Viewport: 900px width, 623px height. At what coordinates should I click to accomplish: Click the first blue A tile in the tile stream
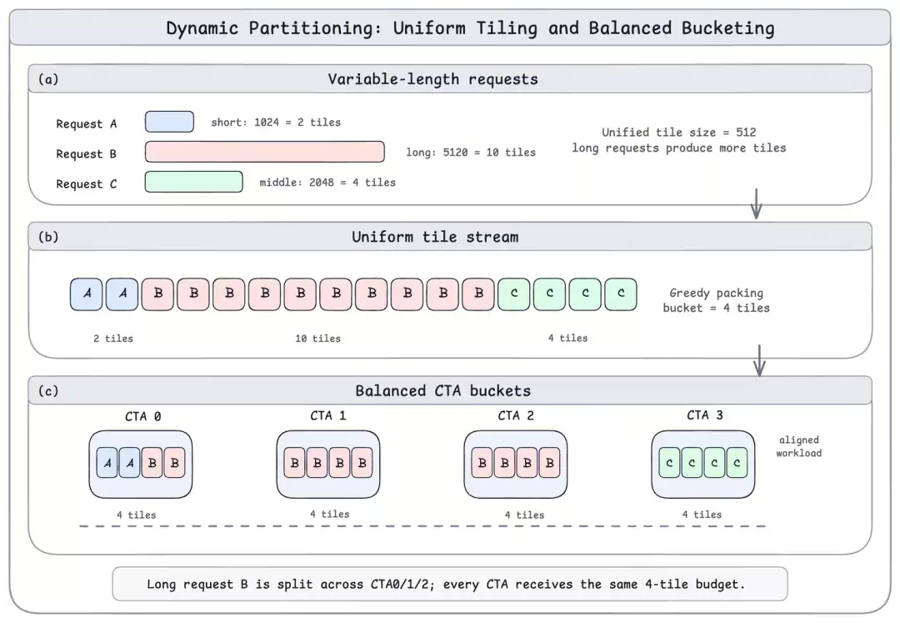87,294
